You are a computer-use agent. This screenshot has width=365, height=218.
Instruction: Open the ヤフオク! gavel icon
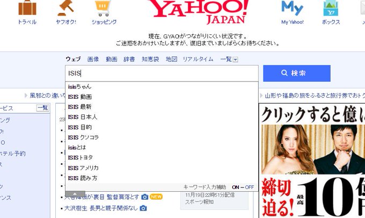tap(66, 8)
